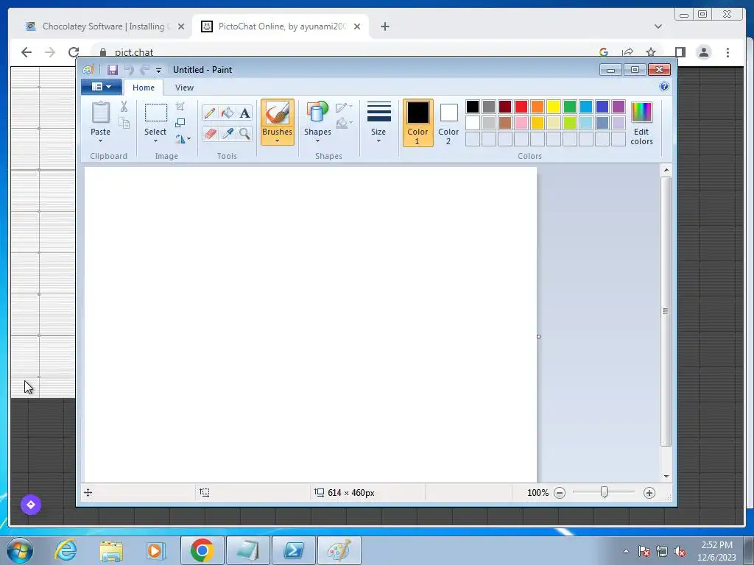Click the Edit colors rainbow icon
The image size is (754, 565).
[641, 113]
